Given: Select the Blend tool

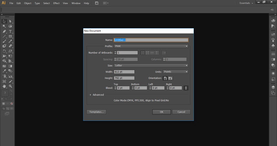Looking at the screenshot, I should (x=10, y=71).
